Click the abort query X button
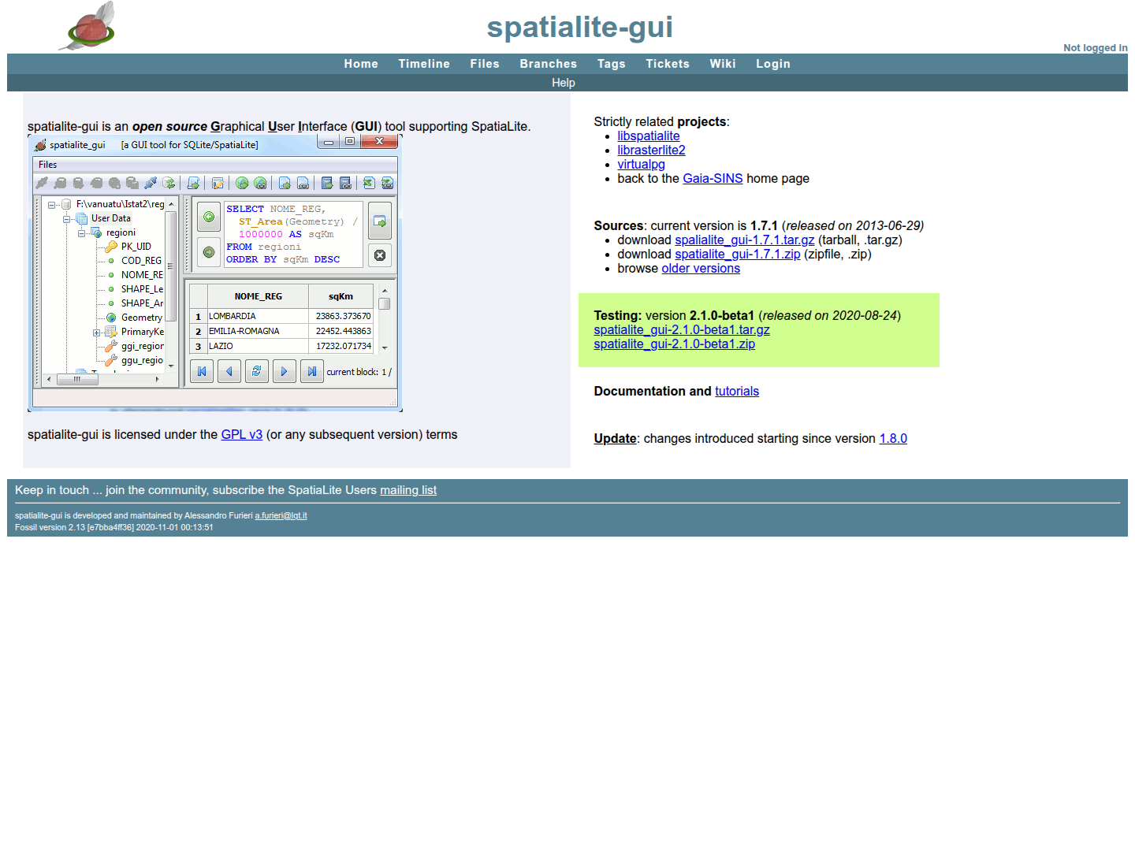 (380, 255)
